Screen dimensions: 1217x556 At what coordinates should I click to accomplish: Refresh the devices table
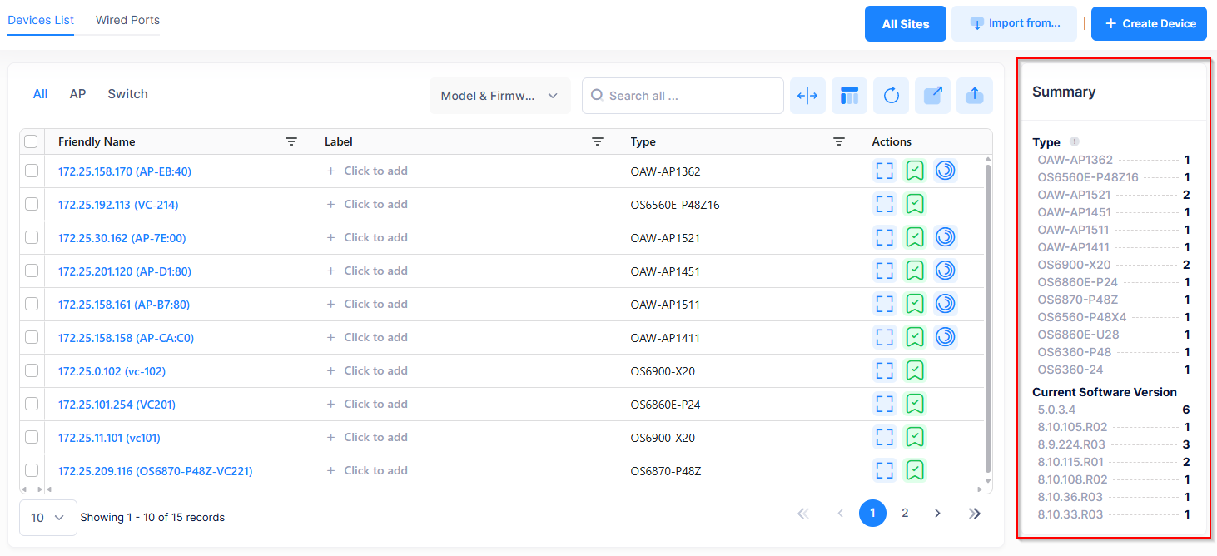pyautogui.click(x=891, y=96)
